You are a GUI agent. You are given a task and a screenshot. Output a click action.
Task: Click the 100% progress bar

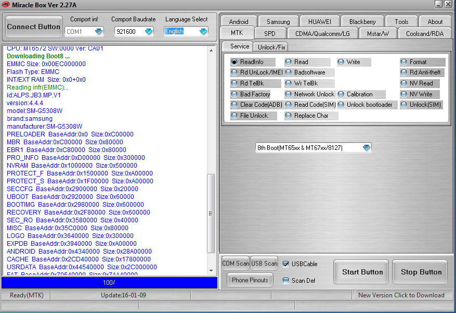pos(109,283)
